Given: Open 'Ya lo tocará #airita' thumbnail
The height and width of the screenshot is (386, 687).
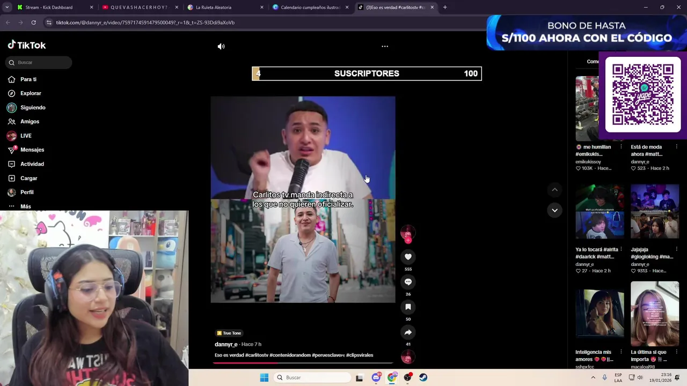Looking at the screenshot, I should pyautogui.click(x=600, y=211).
